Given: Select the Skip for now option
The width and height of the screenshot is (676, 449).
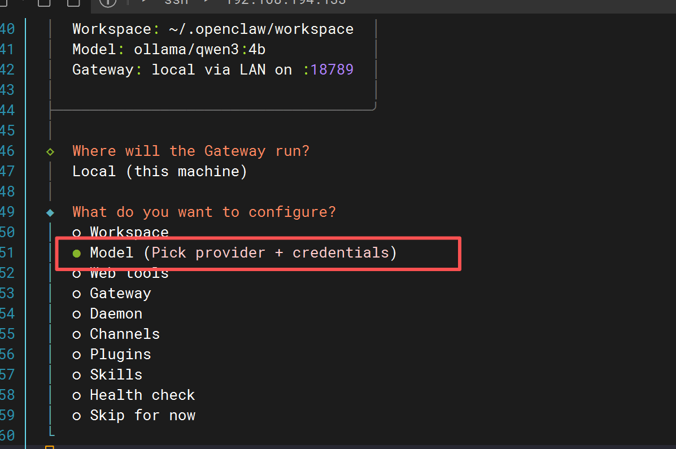Looking at the screenshot, I should pyautogui.click(x=134, y=415).
